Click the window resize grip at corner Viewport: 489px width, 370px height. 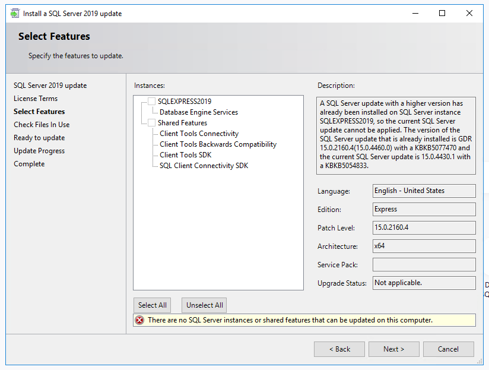click(x=480, y=362)
